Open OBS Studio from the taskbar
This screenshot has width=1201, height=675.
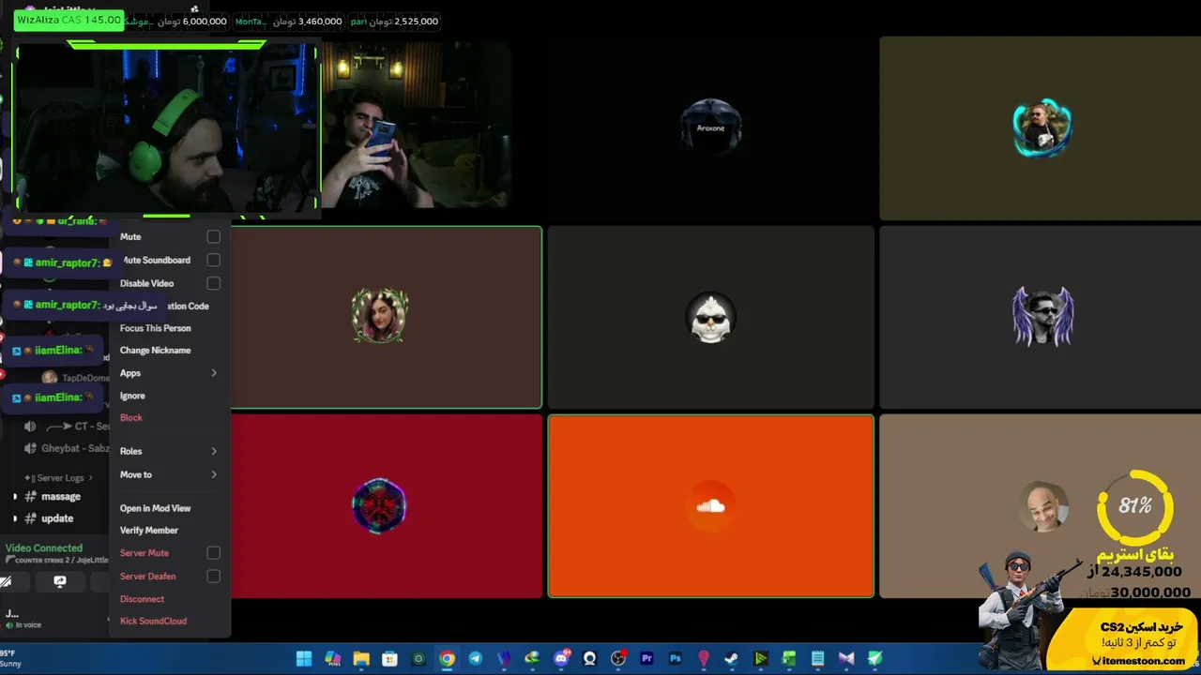point(618,658)
